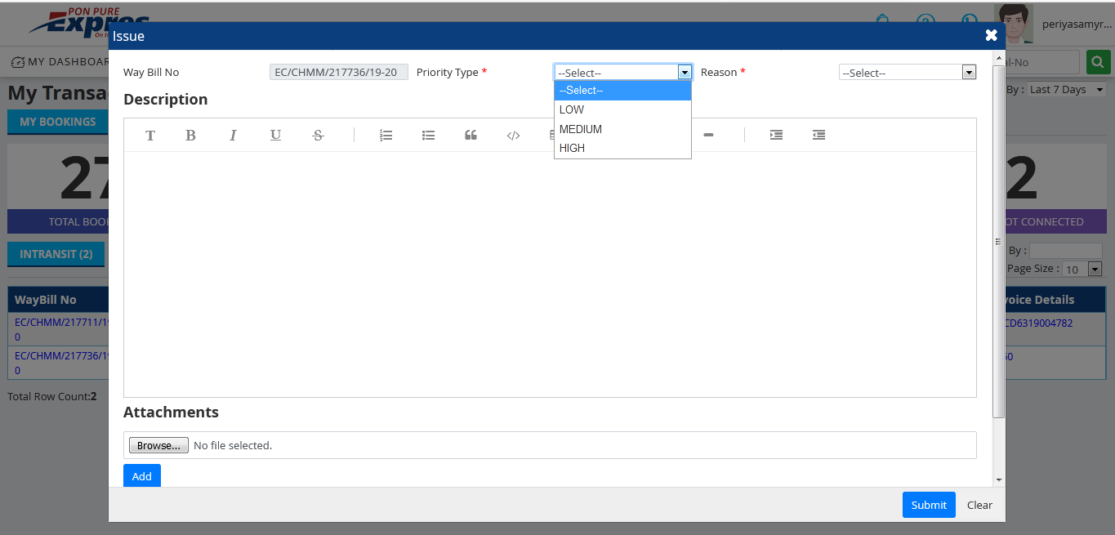Collapse the Priority Type dropdown
Screen dimensions: 1115x535
pyautogui.click(x=685, y=73)
